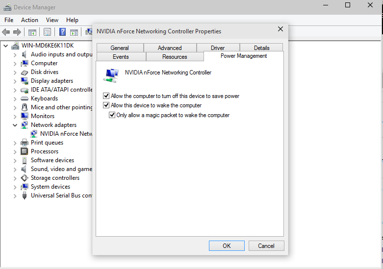Click the Universal Serial Bus controllers icon
Viewport: 383px width, 269px height.
25,196
